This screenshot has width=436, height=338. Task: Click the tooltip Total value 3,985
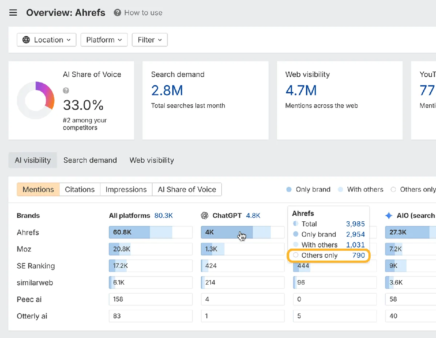point(355,224)
